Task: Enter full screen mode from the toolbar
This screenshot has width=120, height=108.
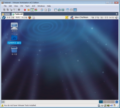Action: coord(59,10)
